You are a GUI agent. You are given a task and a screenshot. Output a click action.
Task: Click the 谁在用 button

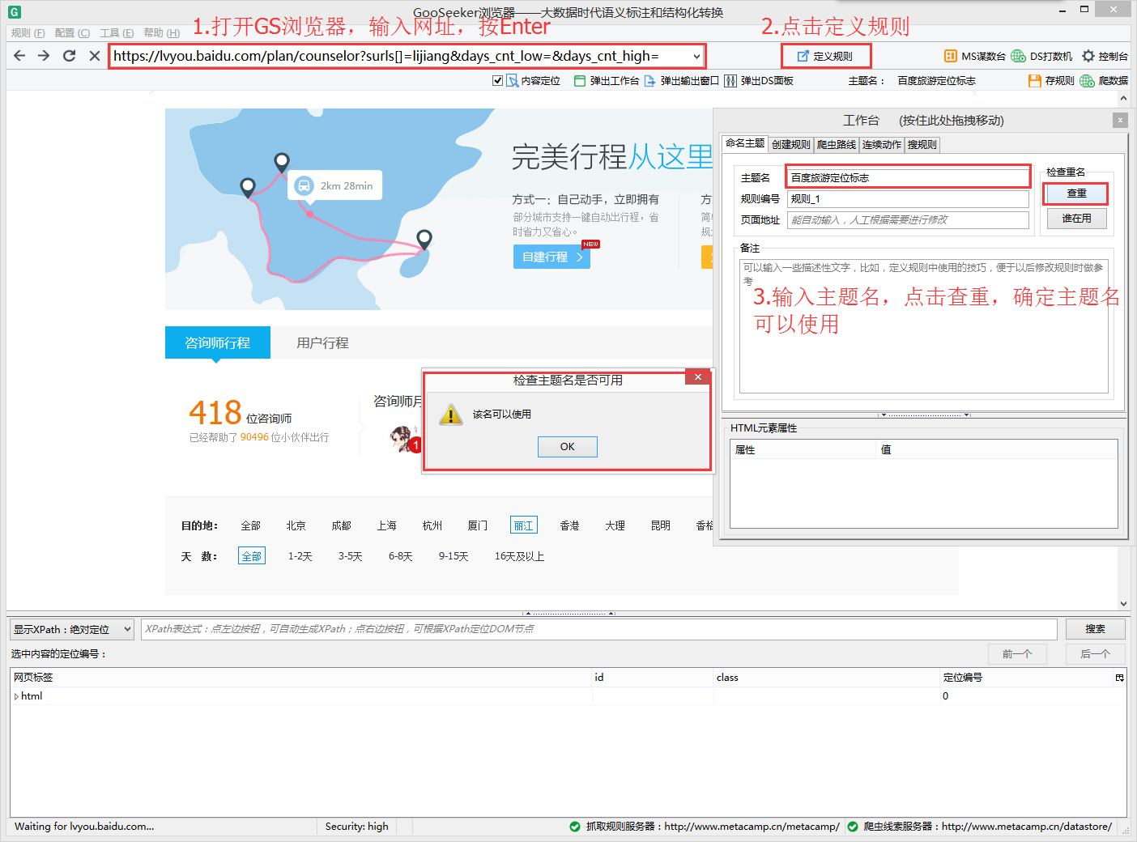tap(1076, 219)
